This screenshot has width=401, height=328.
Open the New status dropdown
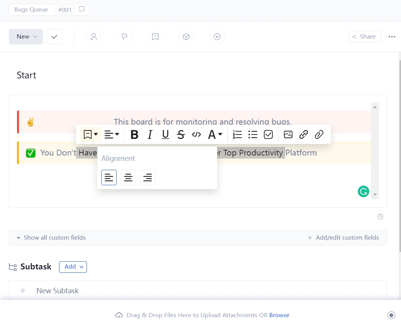(x=25, y=36)
